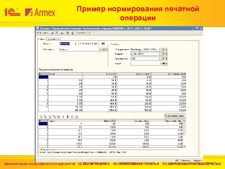Clear the Операция field with its X button
Viewport: 225px width, 169px height.
coord(104,49)
